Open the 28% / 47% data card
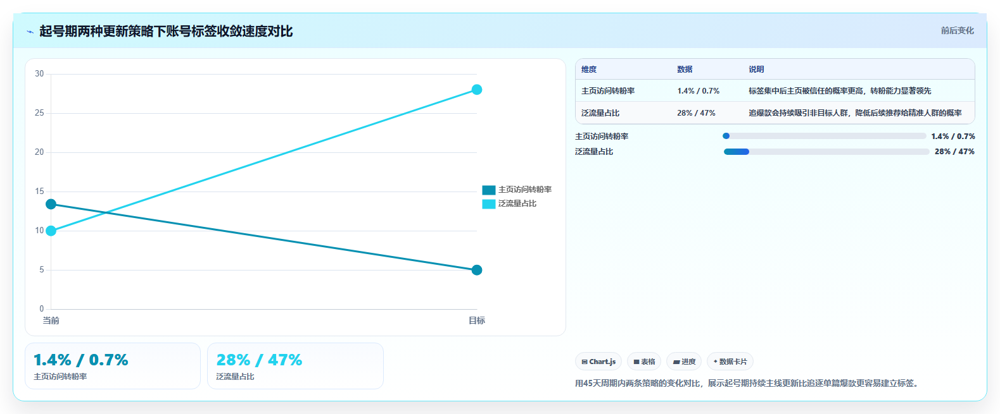This screenshot has height=414, width=1000. [x=295, y=366]
